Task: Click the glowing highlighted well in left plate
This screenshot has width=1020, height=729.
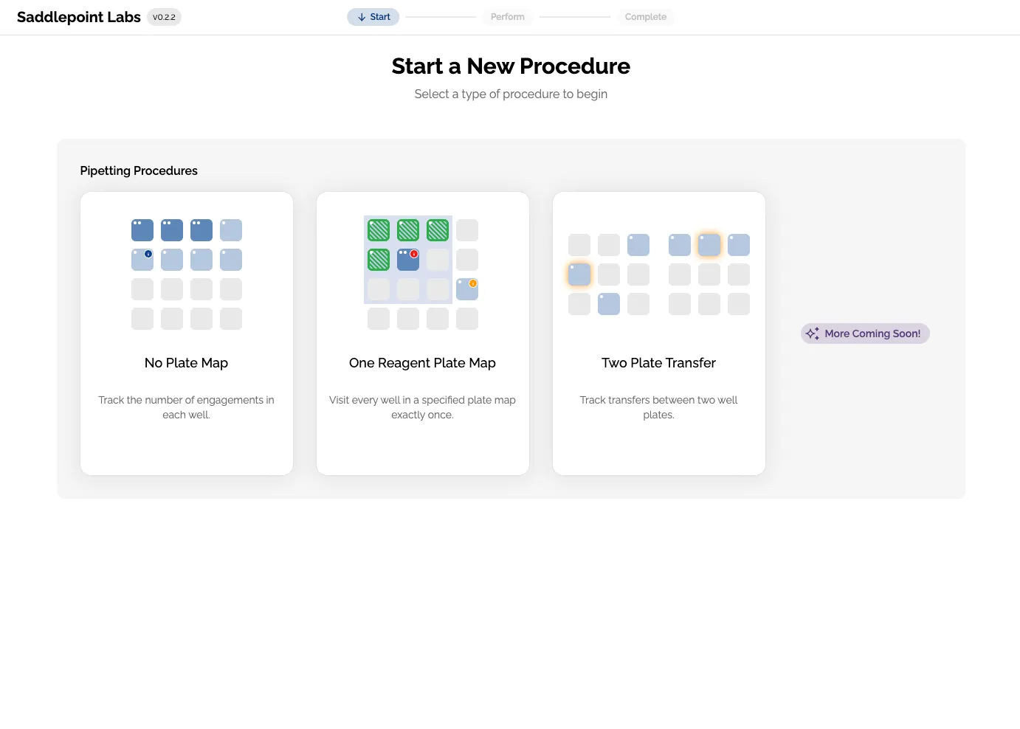Action: (579, 274)
